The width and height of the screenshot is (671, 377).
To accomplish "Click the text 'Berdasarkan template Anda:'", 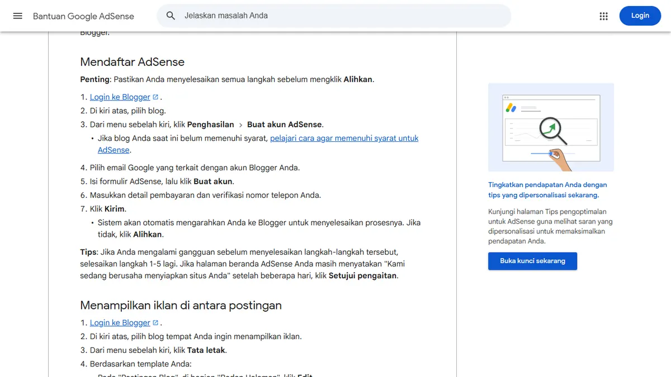I will coord(141,364).
